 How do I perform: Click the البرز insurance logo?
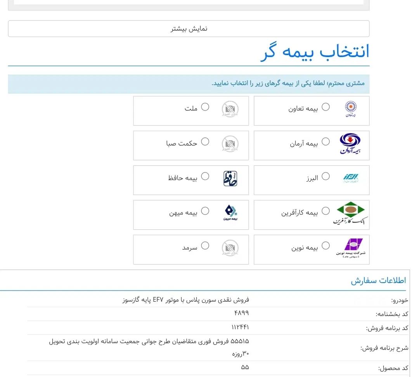[351, 178]
